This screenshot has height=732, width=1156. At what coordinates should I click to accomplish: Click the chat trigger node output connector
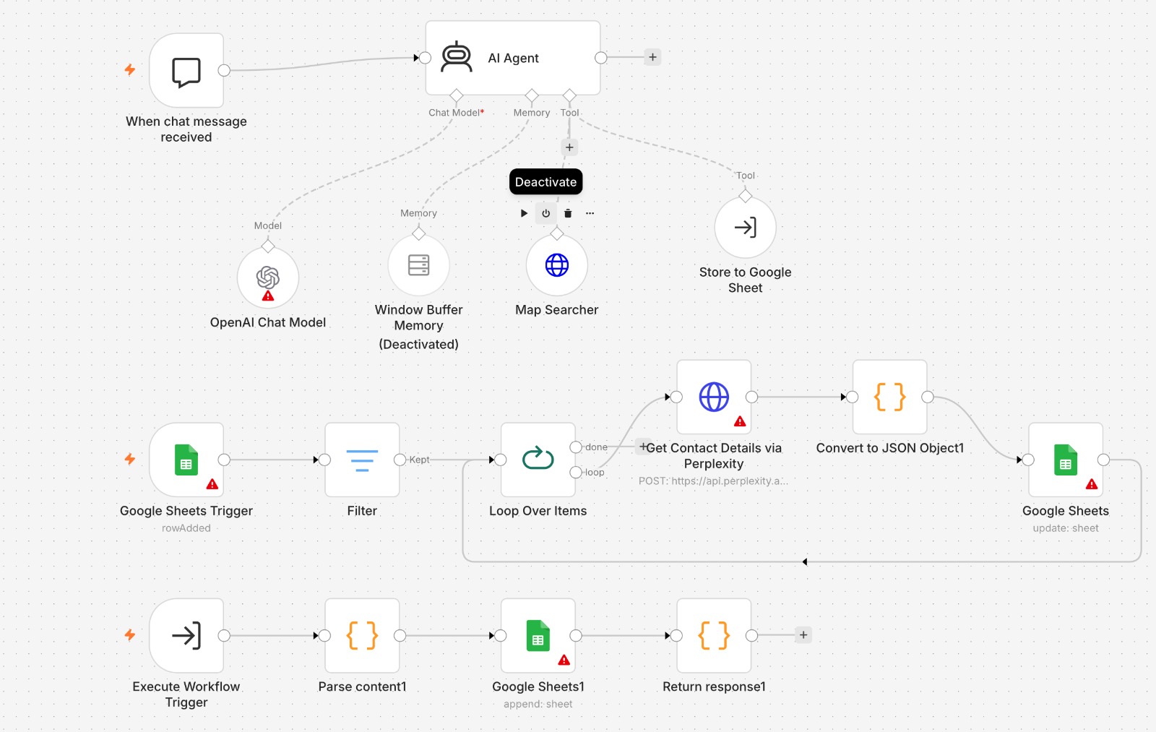[x=225, y=70]
